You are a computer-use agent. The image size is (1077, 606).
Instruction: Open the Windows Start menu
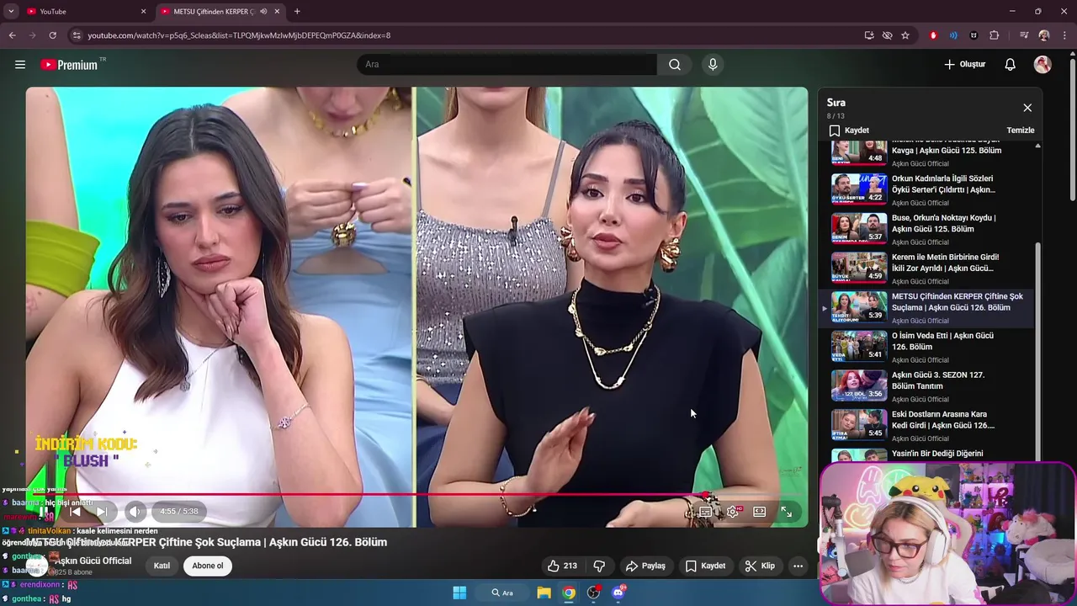click(459, 593)
